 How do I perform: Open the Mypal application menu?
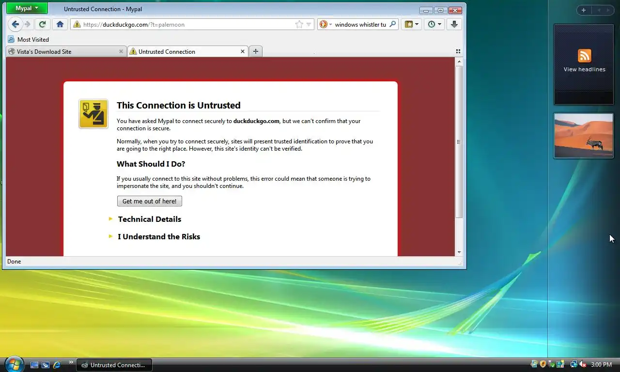(27, 8)
